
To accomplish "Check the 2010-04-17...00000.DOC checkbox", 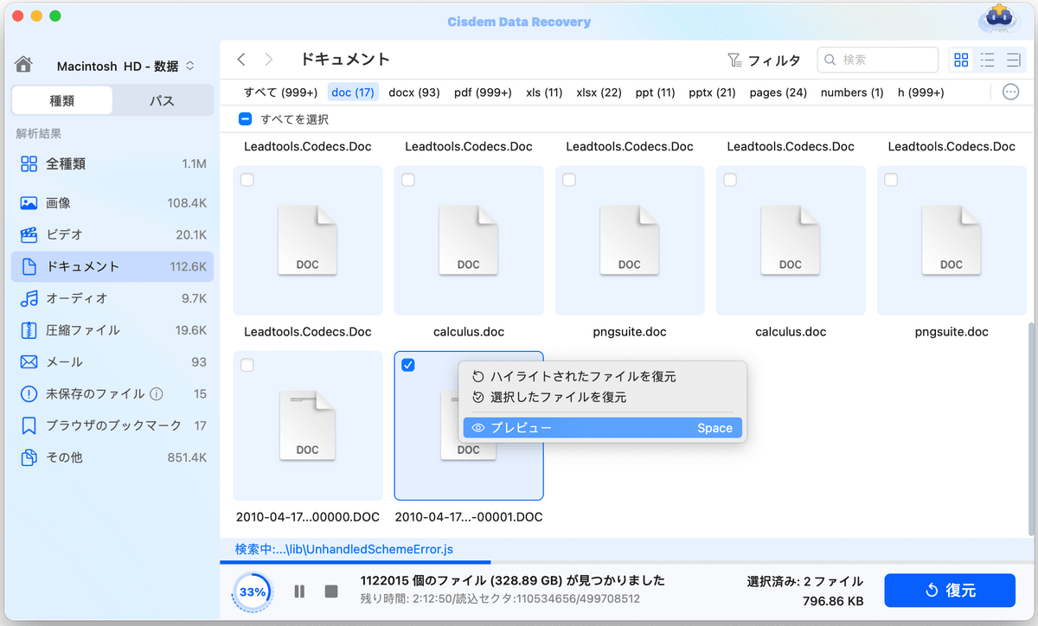I will pos(247,365).
